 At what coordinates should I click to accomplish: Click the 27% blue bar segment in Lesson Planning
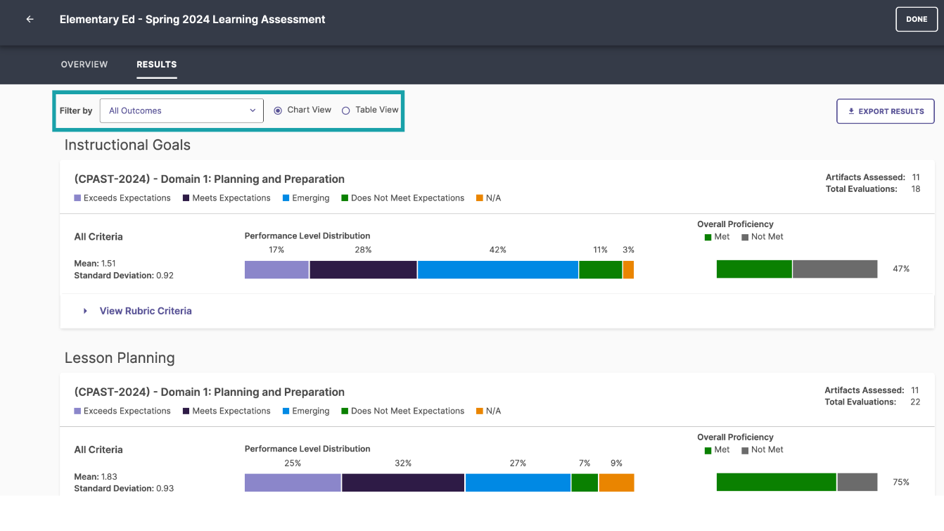[518, 482]
